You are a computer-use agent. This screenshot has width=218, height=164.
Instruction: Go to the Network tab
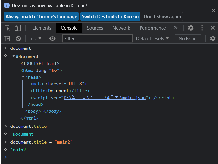121,28
